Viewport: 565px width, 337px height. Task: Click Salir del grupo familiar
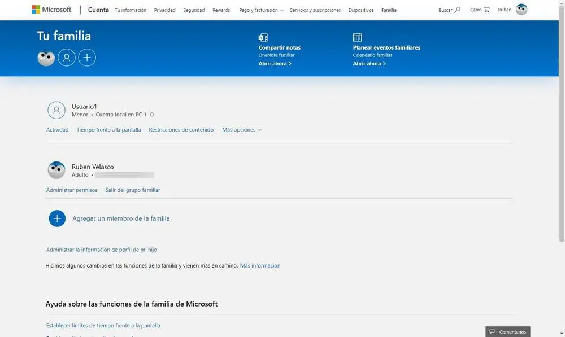coord(133,190)
